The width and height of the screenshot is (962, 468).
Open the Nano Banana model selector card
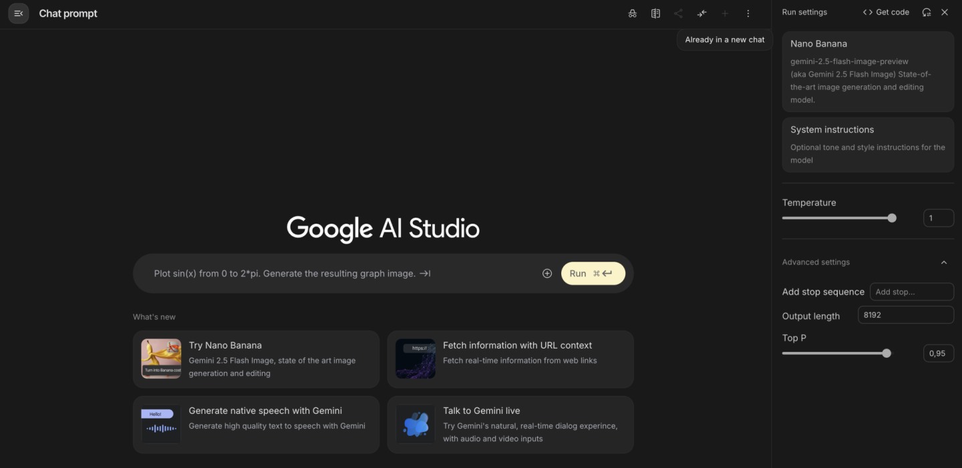(x=868, y=71)
